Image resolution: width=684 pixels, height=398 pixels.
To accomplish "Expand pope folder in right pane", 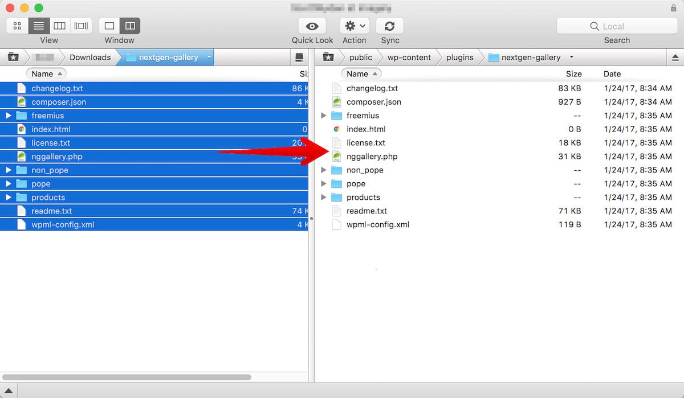I will point(324,184).
